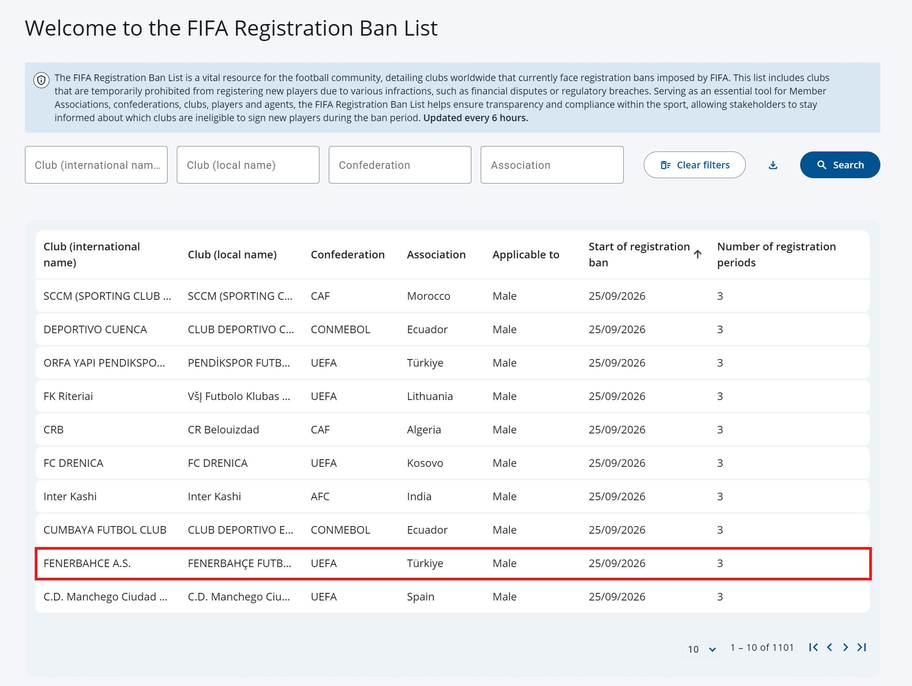912x686 pixels.
Task: Click the PENDİKSPOR FUTB... local name cell
Action: pos(239,363)
